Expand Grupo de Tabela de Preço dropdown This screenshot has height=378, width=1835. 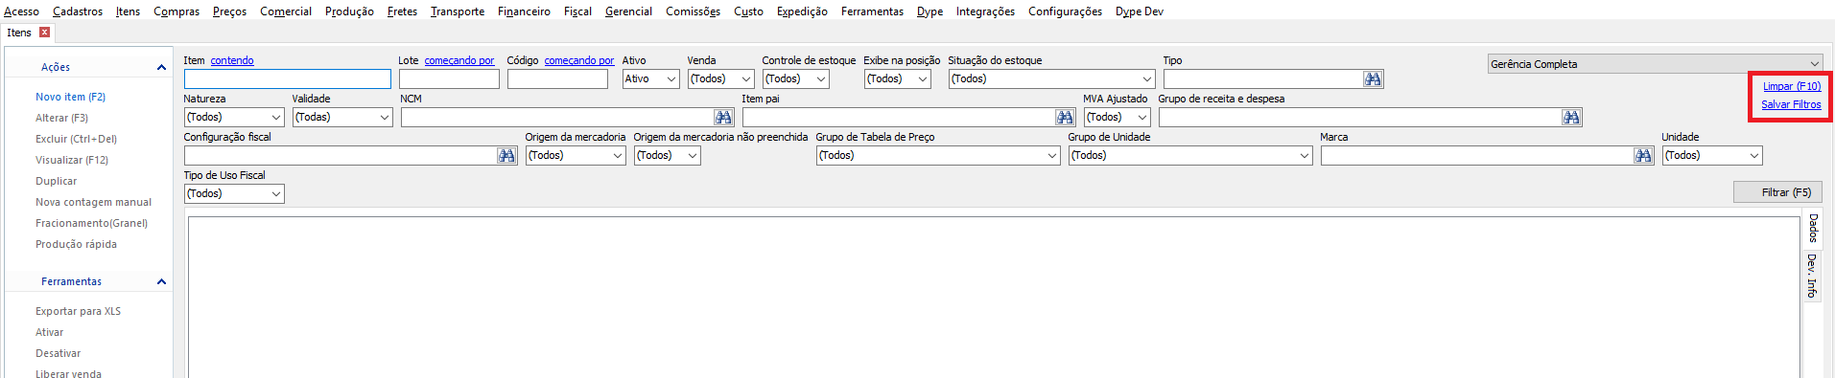tap(938, 156)
